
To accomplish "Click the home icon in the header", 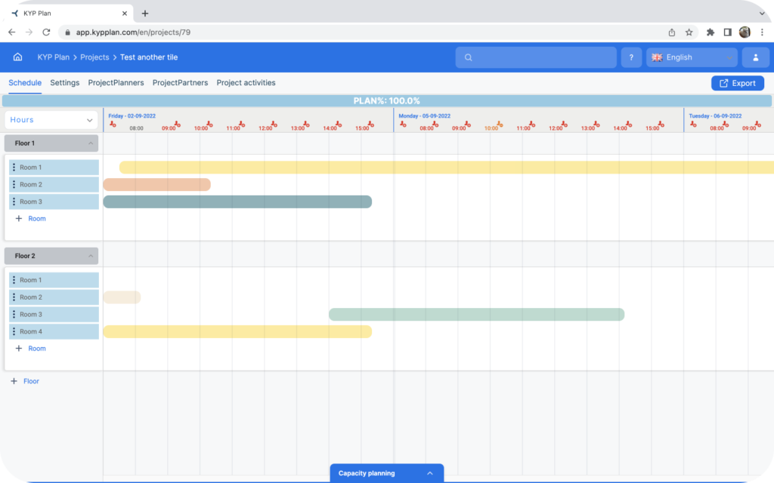I will [x=17, y=57].
